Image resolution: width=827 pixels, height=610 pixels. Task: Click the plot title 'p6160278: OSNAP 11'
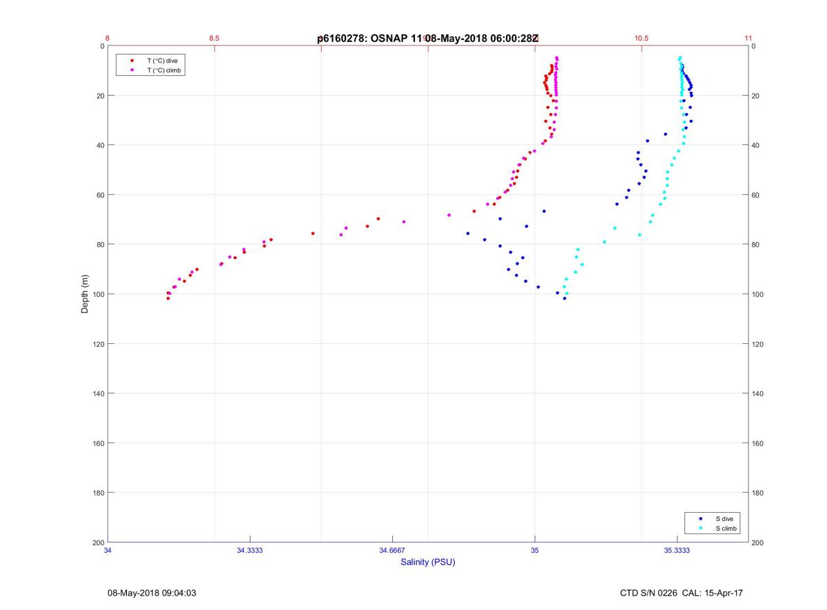370,39
